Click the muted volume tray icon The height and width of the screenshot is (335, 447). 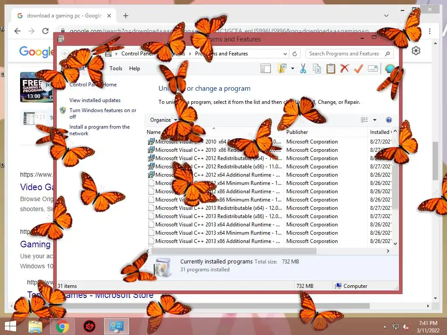[x=406, y=327]
